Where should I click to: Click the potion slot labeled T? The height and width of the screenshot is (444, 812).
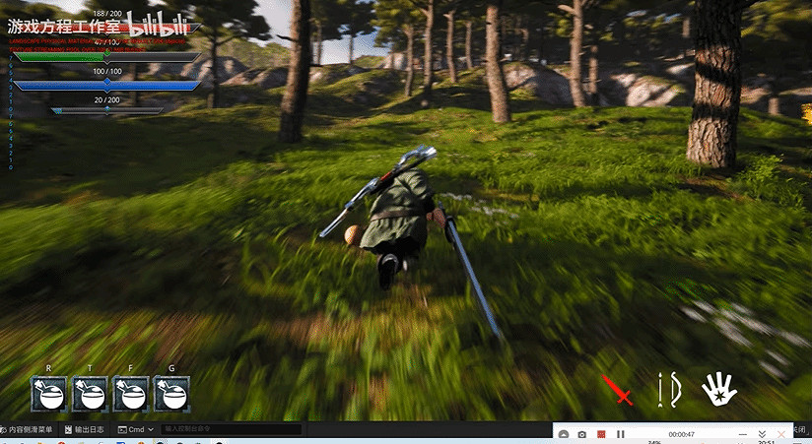tap(90, 393)
